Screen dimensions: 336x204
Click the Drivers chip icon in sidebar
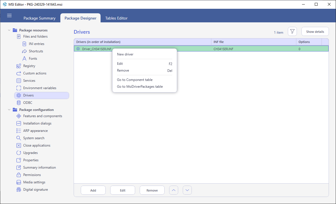click(19, 95)
